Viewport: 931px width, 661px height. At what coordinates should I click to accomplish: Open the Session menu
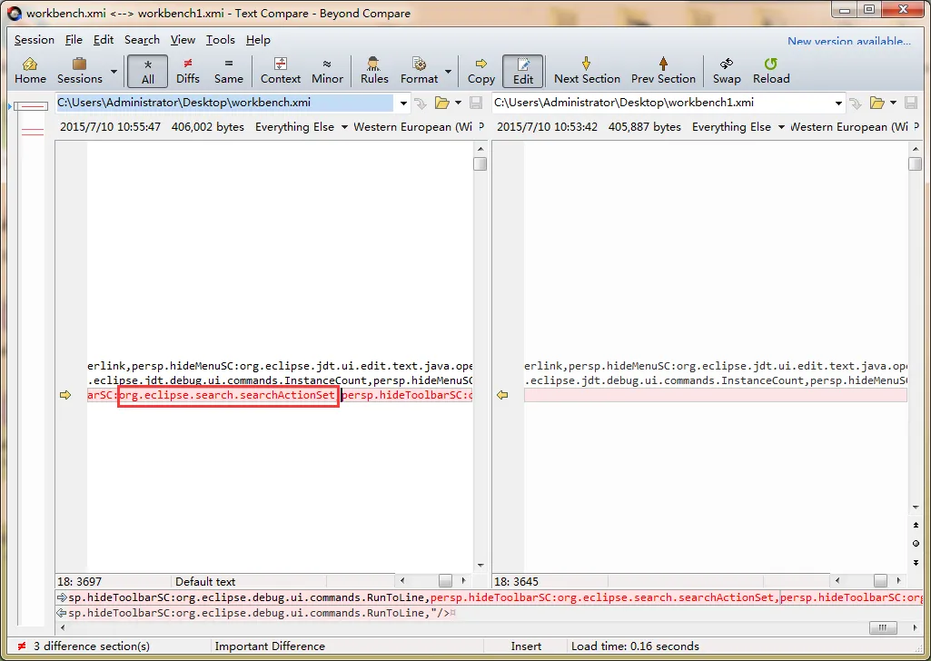[x=34, y=40]
